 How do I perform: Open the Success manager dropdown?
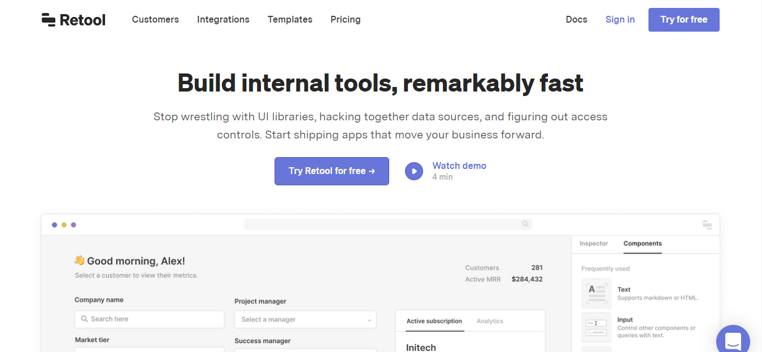(306, 350)
